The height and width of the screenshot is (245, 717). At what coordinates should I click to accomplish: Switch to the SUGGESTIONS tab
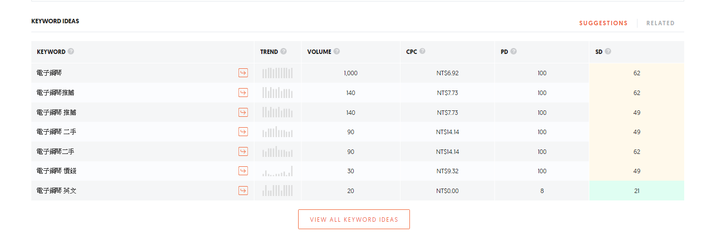click(603, 23)
